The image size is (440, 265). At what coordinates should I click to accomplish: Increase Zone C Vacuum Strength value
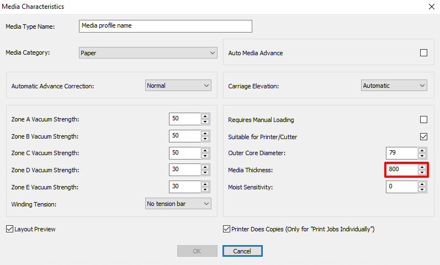205,151
